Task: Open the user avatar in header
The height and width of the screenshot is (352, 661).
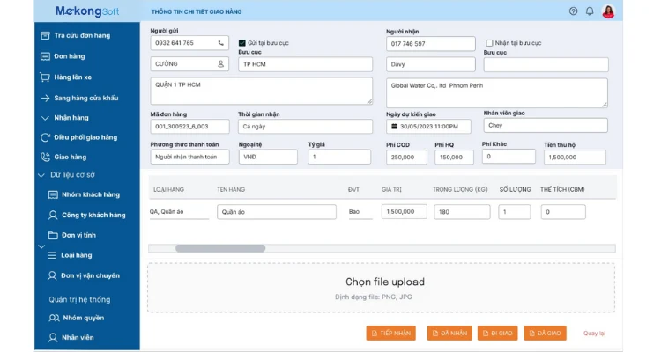Action: tap(608, 11)
